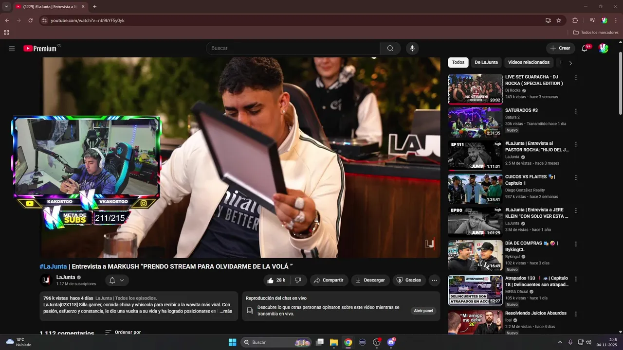Open a new Chrome tab
This screenshot has height=350, width=623.
[x=94, y=7]
